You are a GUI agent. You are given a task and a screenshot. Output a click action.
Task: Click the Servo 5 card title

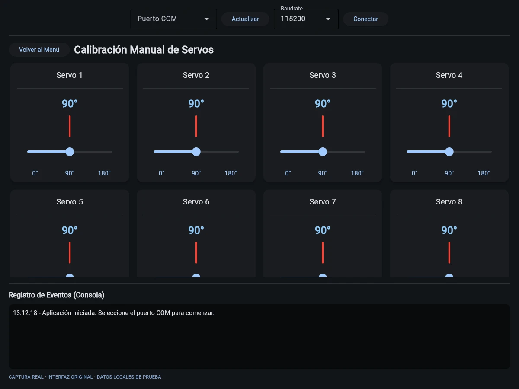tap(70, 202)
